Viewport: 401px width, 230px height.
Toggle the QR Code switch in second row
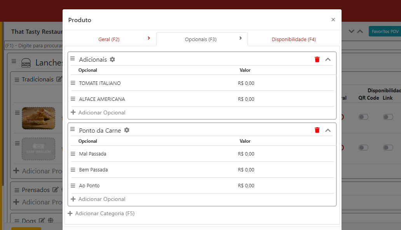click(363, 148)
